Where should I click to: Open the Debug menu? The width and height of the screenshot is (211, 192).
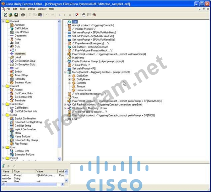coord(31,9)
